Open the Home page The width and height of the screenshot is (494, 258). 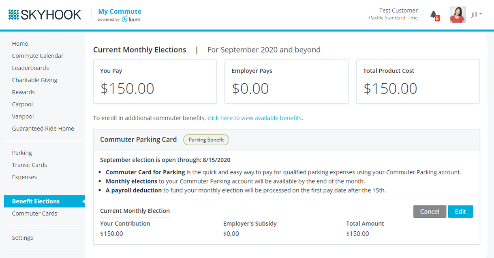coord(20,44)
